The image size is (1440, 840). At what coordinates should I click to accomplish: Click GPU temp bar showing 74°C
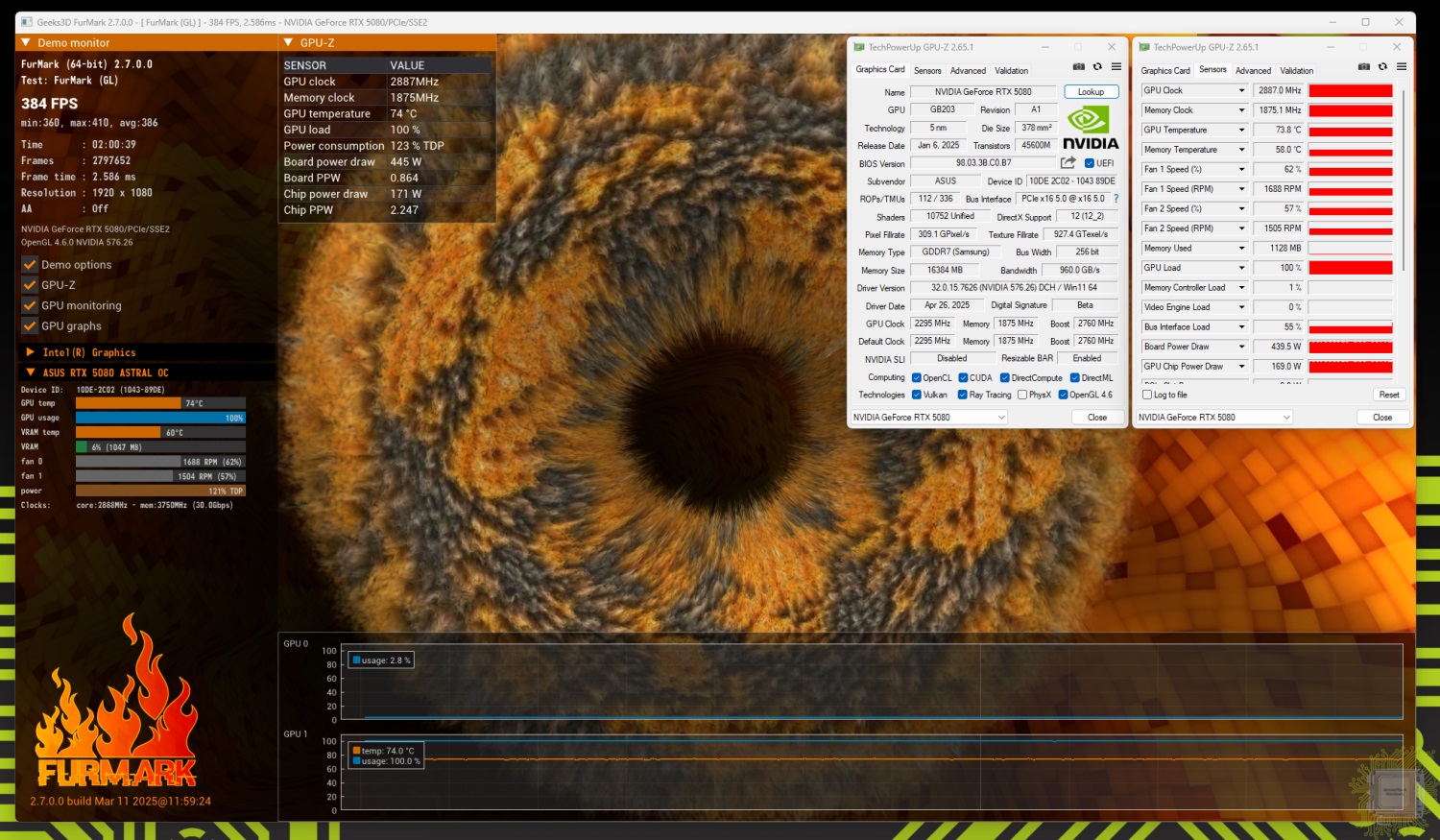coord(160,403)
